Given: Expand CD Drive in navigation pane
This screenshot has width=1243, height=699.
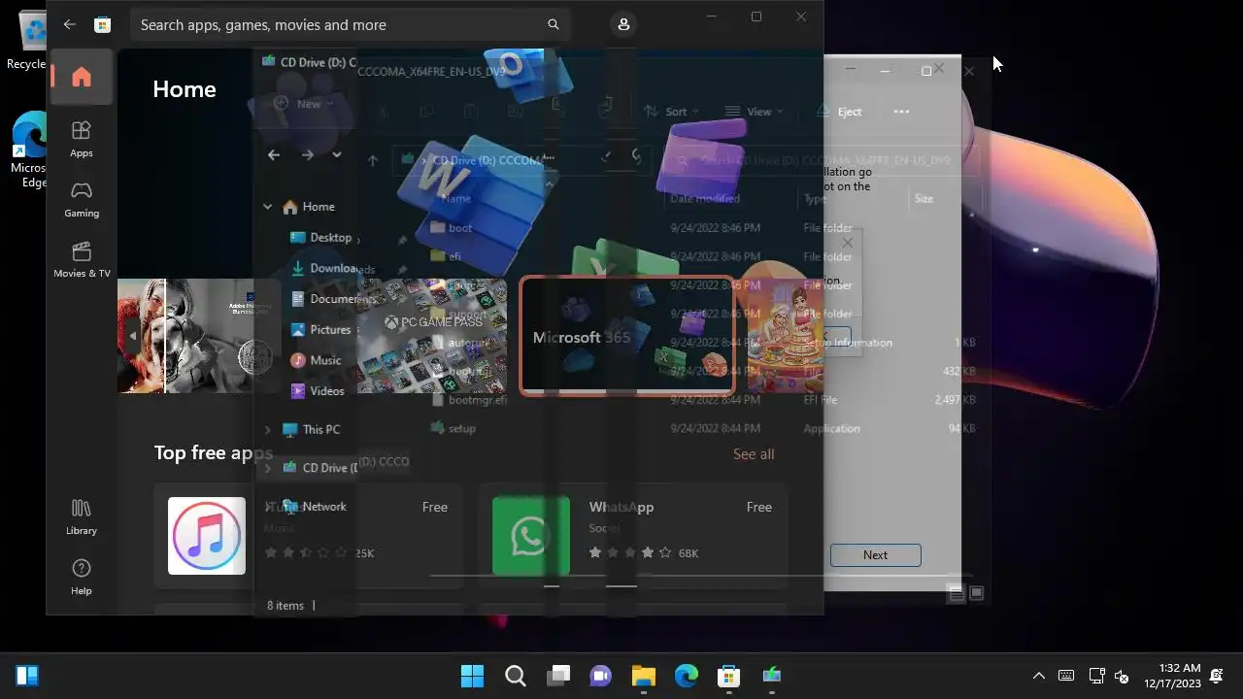Looking at the screenshot, I should pos(267,468).
